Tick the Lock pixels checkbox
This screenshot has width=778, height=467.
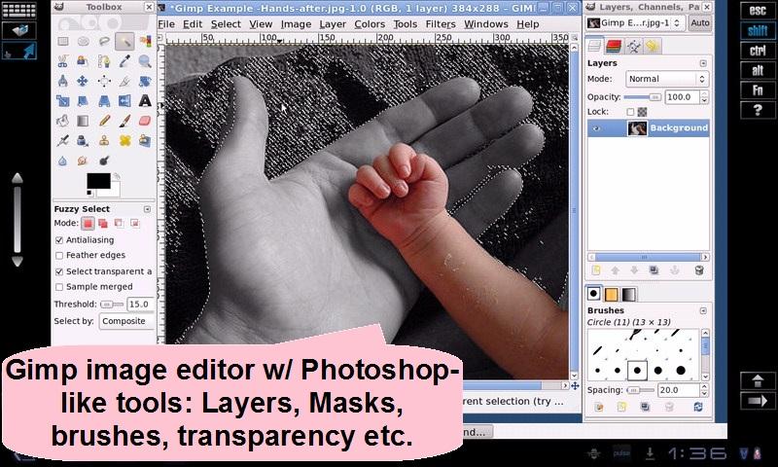[630, 112]
